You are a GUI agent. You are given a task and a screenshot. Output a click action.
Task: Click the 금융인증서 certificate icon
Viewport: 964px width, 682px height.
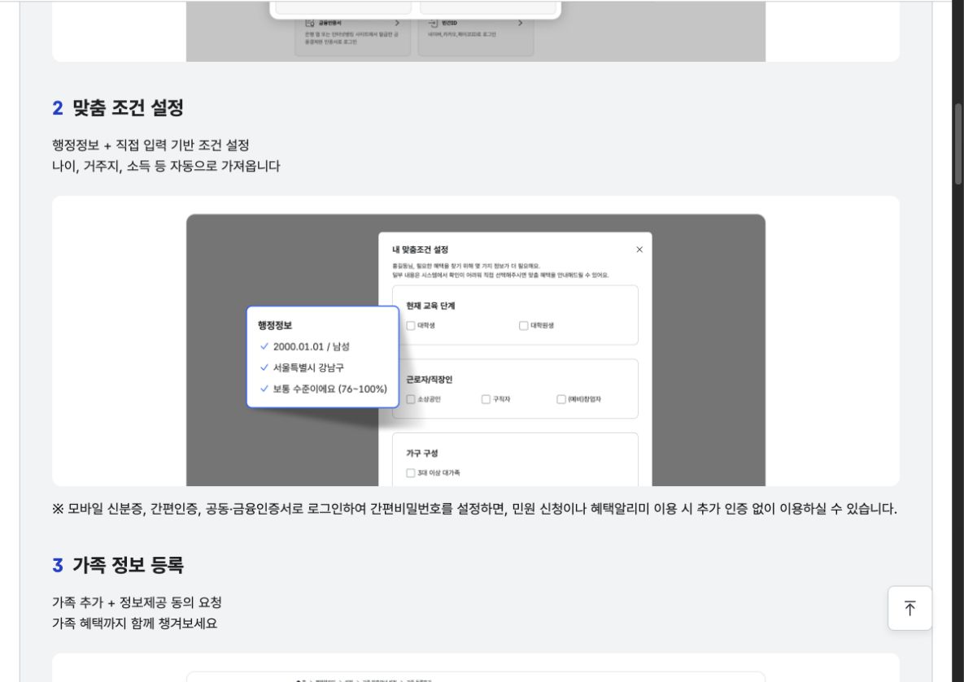point(310,23)
